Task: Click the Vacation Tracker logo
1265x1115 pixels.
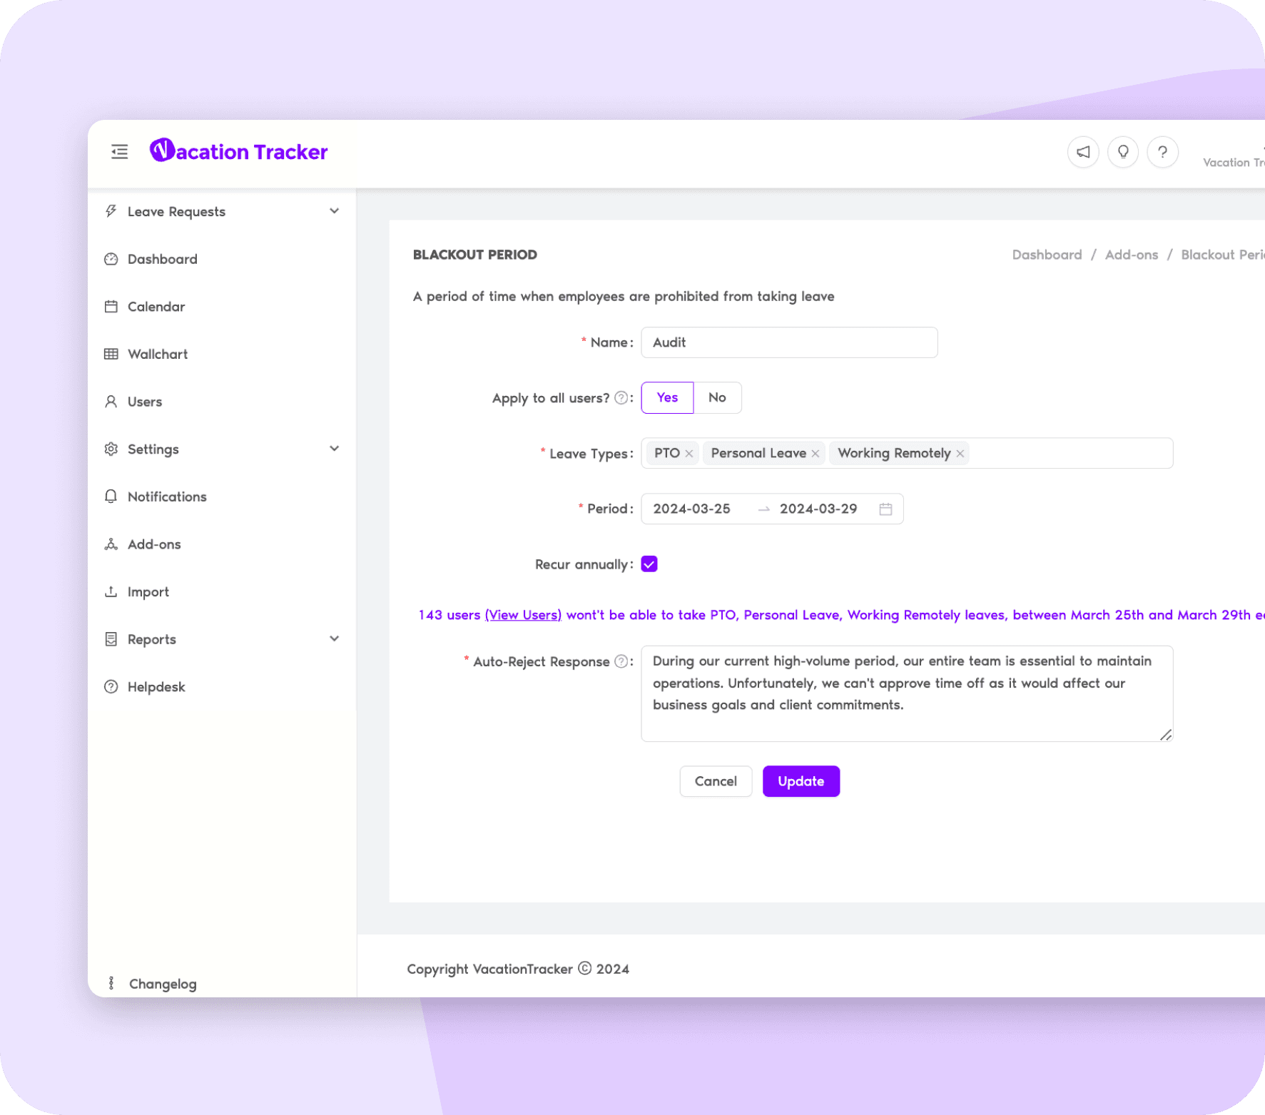Action: pyautogui.click(x=238, y=151)
